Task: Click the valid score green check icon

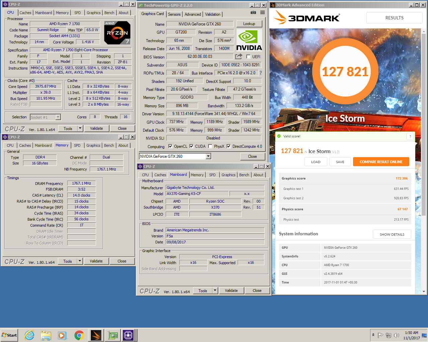Action: 279,136
